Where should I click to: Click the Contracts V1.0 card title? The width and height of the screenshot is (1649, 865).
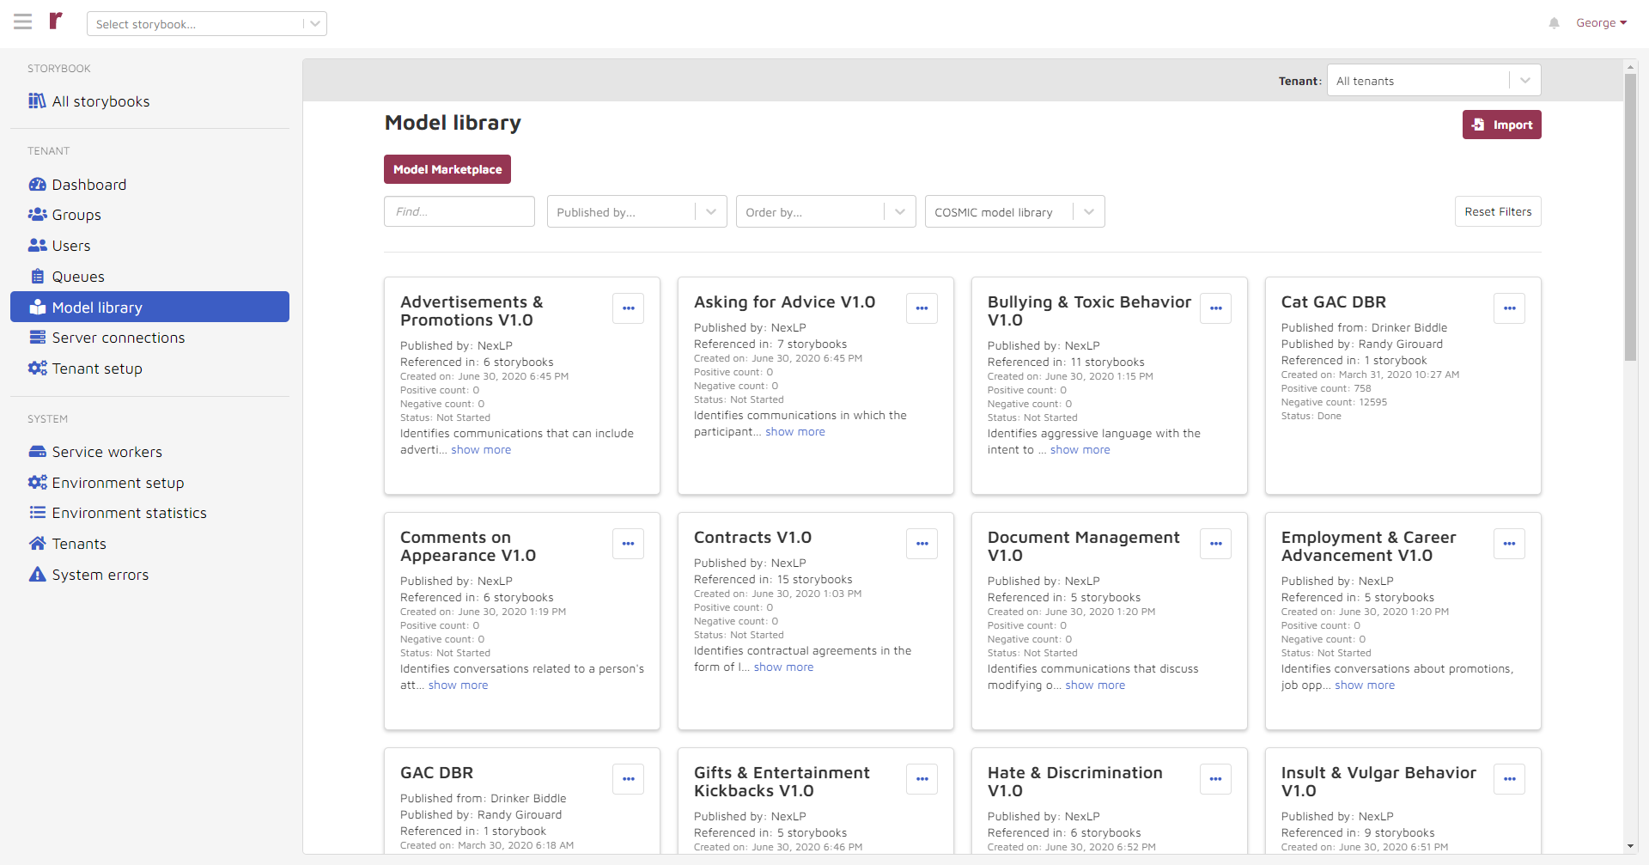coord(752,538)
